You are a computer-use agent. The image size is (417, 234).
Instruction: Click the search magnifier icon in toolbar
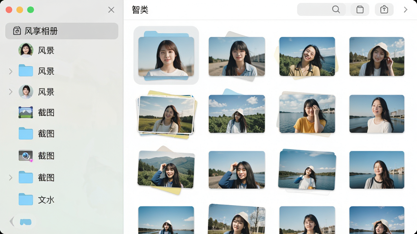coord(336,10)
